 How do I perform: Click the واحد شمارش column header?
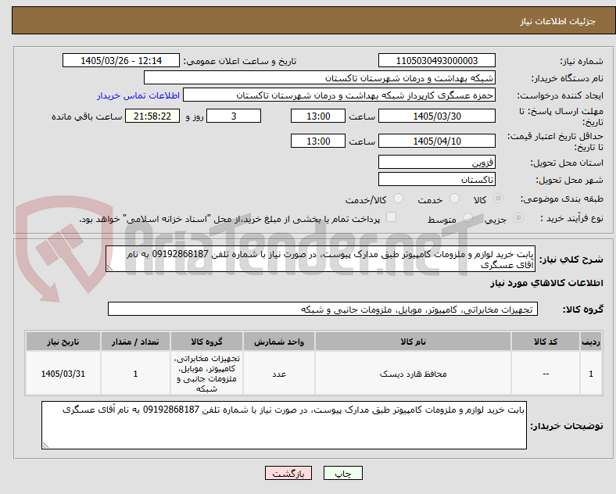click(x=279, y=342)
